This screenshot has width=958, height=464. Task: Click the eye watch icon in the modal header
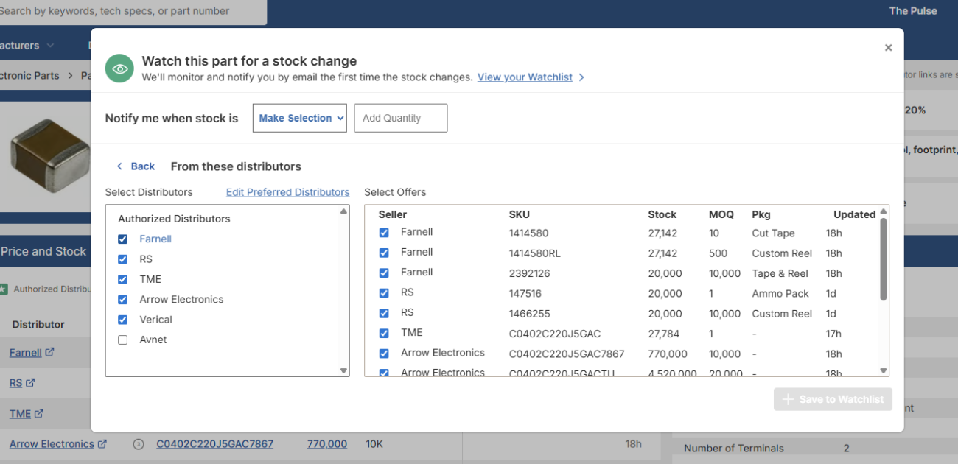click(119, 68)
